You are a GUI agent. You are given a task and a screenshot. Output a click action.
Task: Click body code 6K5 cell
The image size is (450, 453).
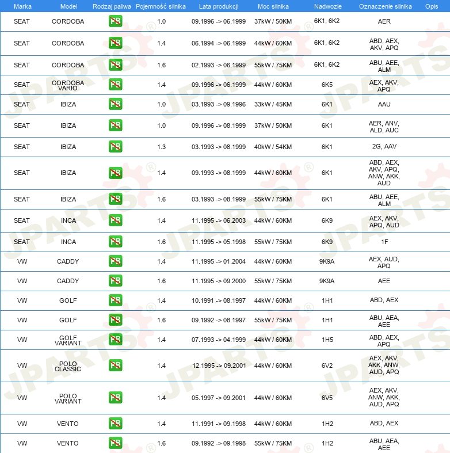click(327, 85)
